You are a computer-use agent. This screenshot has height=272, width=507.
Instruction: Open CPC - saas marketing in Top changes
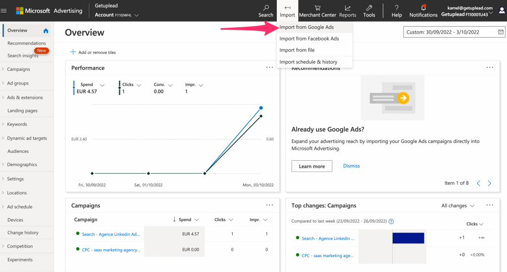[328, 256]
